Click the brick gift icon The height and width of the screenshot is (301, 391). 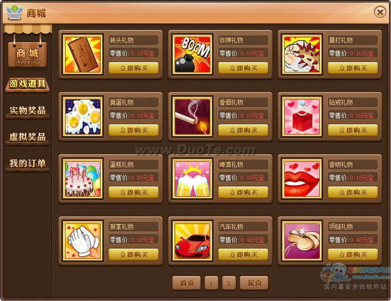tap(83, 54)
